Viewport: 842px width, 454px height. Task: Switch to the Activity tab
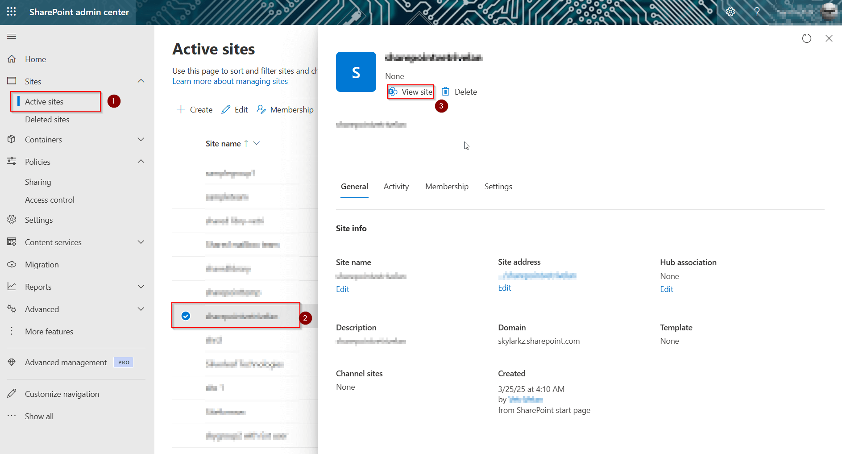tap(396, 187)
